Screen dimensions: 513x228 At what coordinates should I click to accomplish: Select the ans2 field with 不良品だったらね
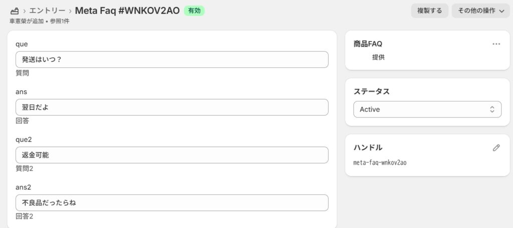(x=172, y=203)
